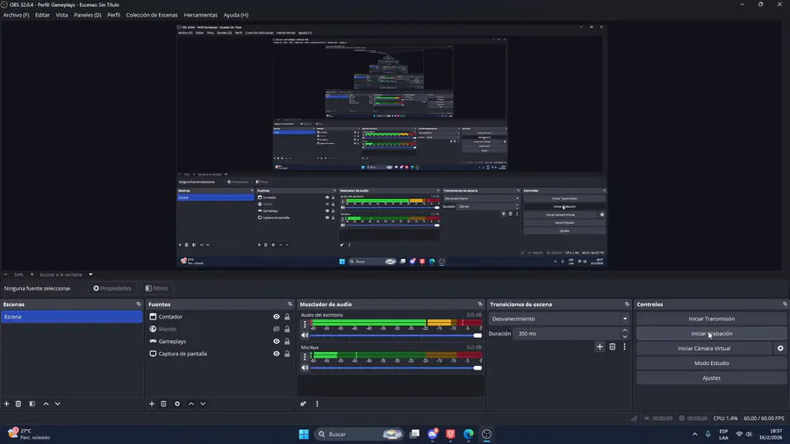Open Editar menu
This screenshot has width=790, height=444.
pos(42,15)
